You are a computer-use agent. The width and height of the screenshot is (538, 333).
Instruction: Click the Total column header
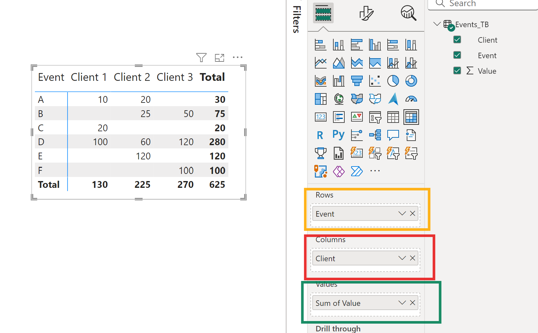212,77
